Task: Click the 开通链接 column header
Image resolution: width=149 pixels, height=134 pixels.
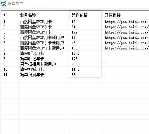Action: (x=126, y=15)
